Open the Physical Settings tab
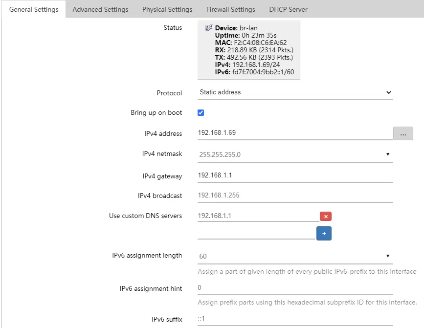 (x=167, y=9)
